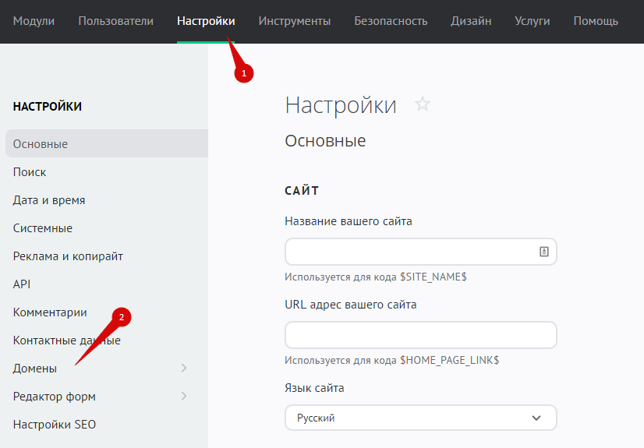Expand the Редактор форм submenu chevron
The height and width of the screenshot is (448, 644).
pyautogui.click(x=184, y=396)
